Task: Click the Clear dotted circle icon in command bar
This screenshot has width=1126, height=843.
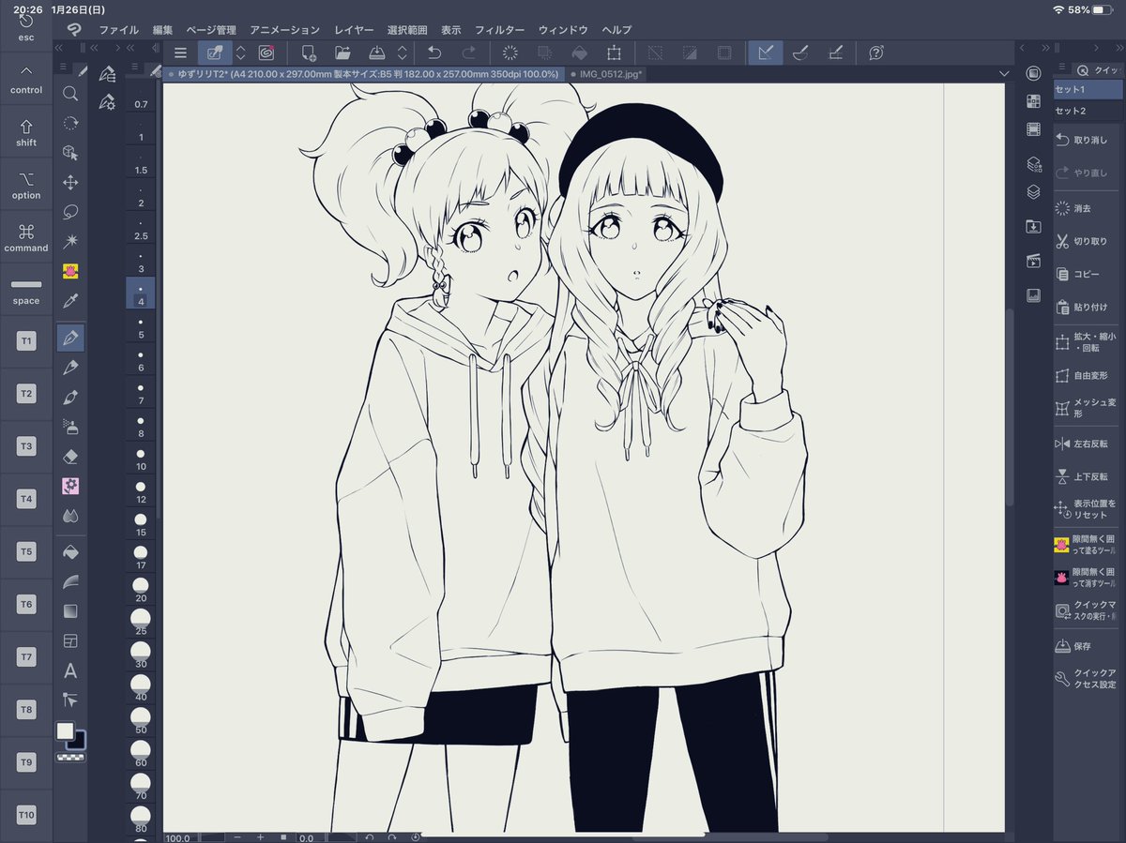Action: coord(510,53)
